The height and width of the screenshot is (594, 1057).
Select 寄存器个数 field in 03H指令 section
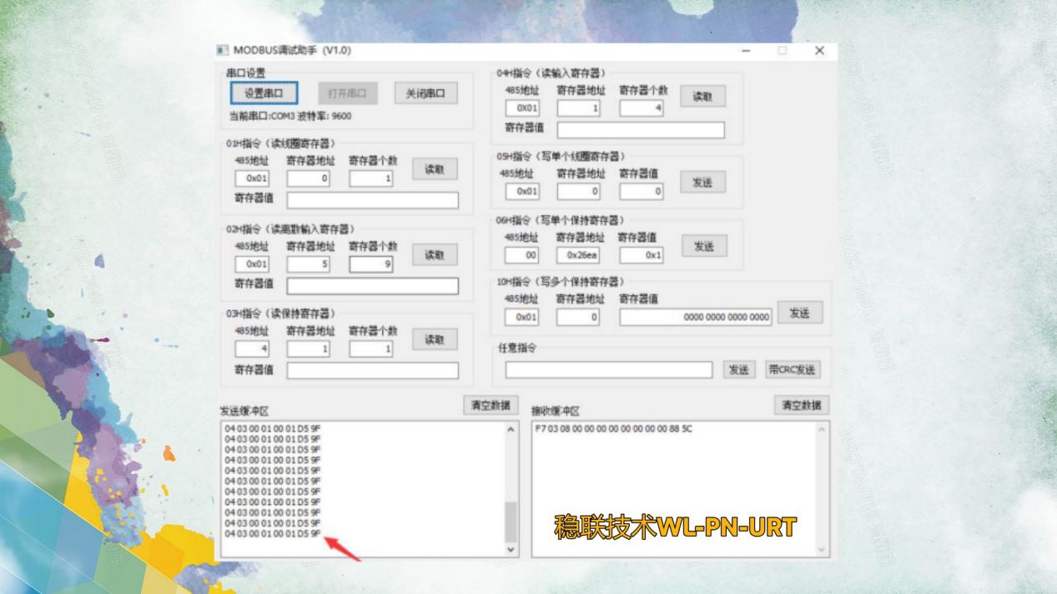click(371, 349)
